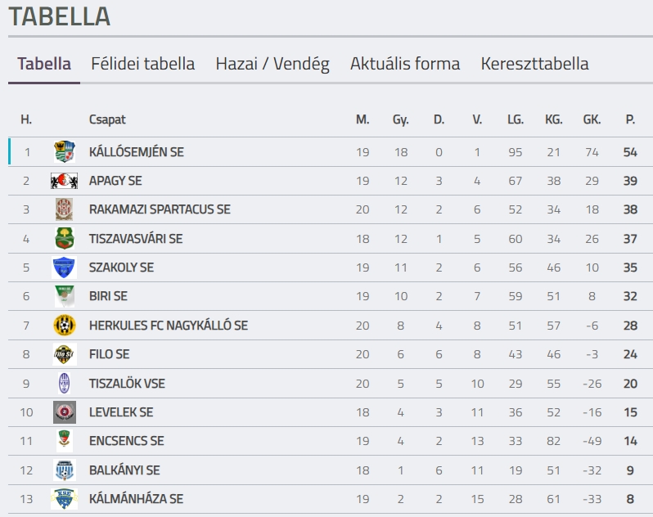Show the Aktuális forma tab
The image size is (653, 517).
click(x=405, y=64)
